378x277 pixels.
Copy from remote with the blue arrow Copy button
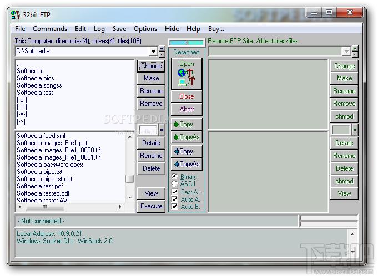187,151
